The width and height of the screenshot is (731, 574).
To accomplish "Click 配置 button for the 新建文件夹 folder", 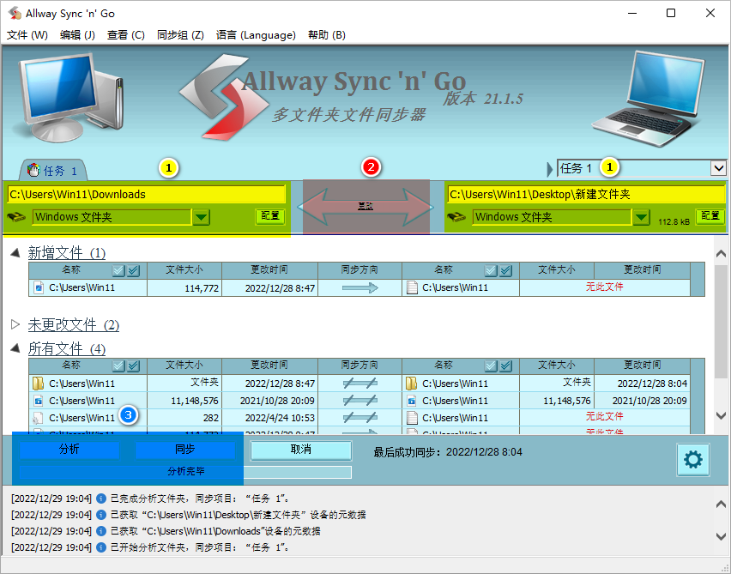I will tap(710, 216).
